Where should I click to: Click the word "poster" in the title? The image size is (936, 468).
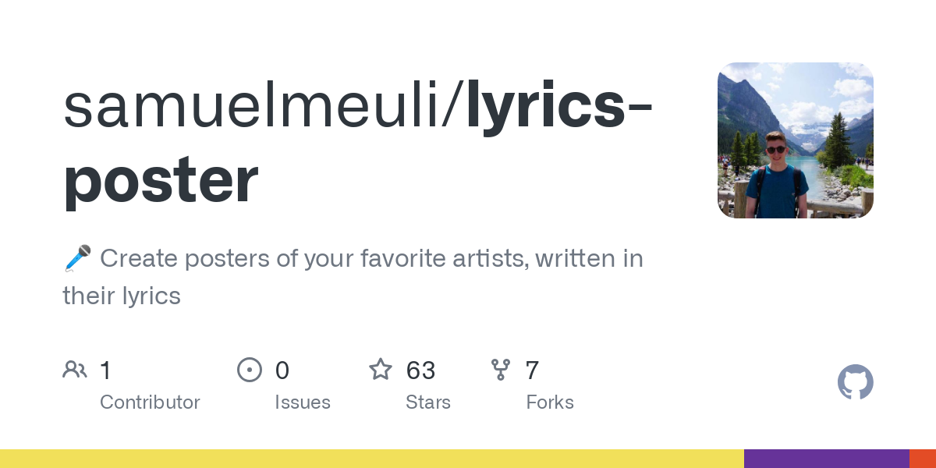coord(161,181)
